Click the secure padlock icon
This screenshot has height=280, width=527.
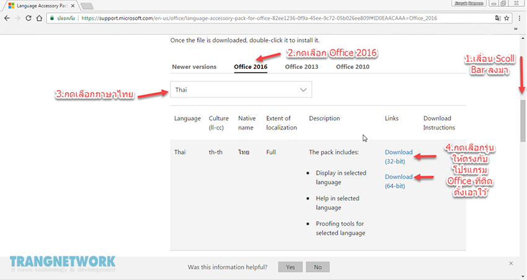tap(51, 18)
